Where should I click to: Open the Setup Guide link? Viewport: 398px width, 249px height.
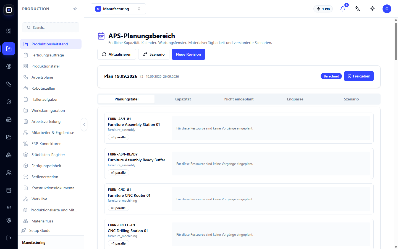tap(40, 230)
